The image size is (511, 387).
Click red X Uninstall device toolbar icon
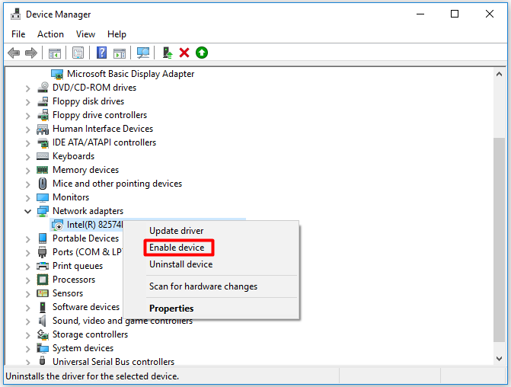coord(184,53)
